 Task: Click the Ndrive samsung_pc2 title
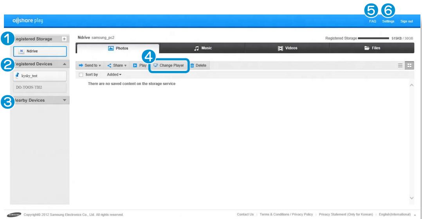coord(96,38)
